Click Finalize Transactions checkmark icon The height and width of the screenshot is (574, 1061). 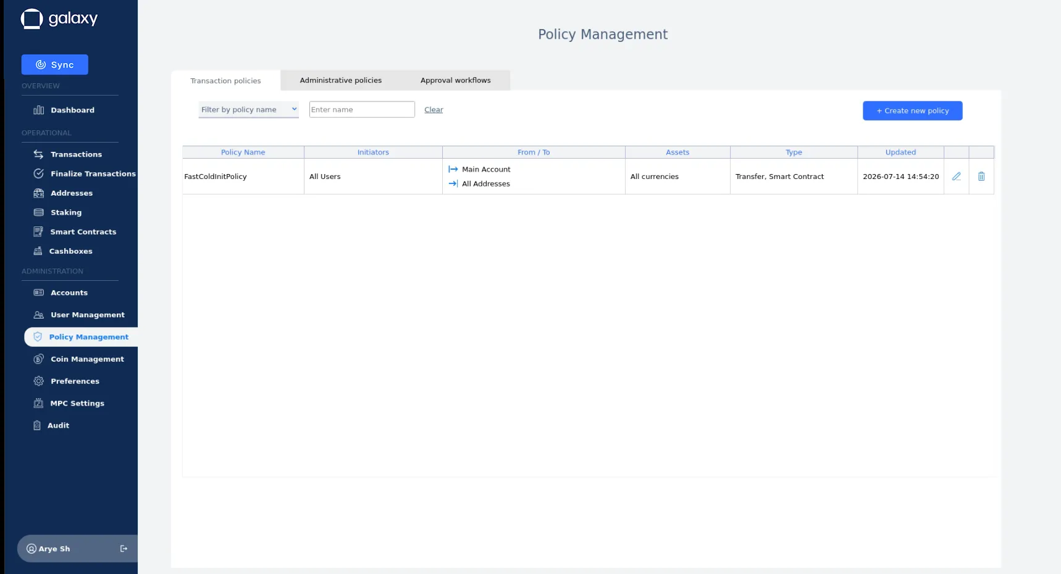pos(38,173)
